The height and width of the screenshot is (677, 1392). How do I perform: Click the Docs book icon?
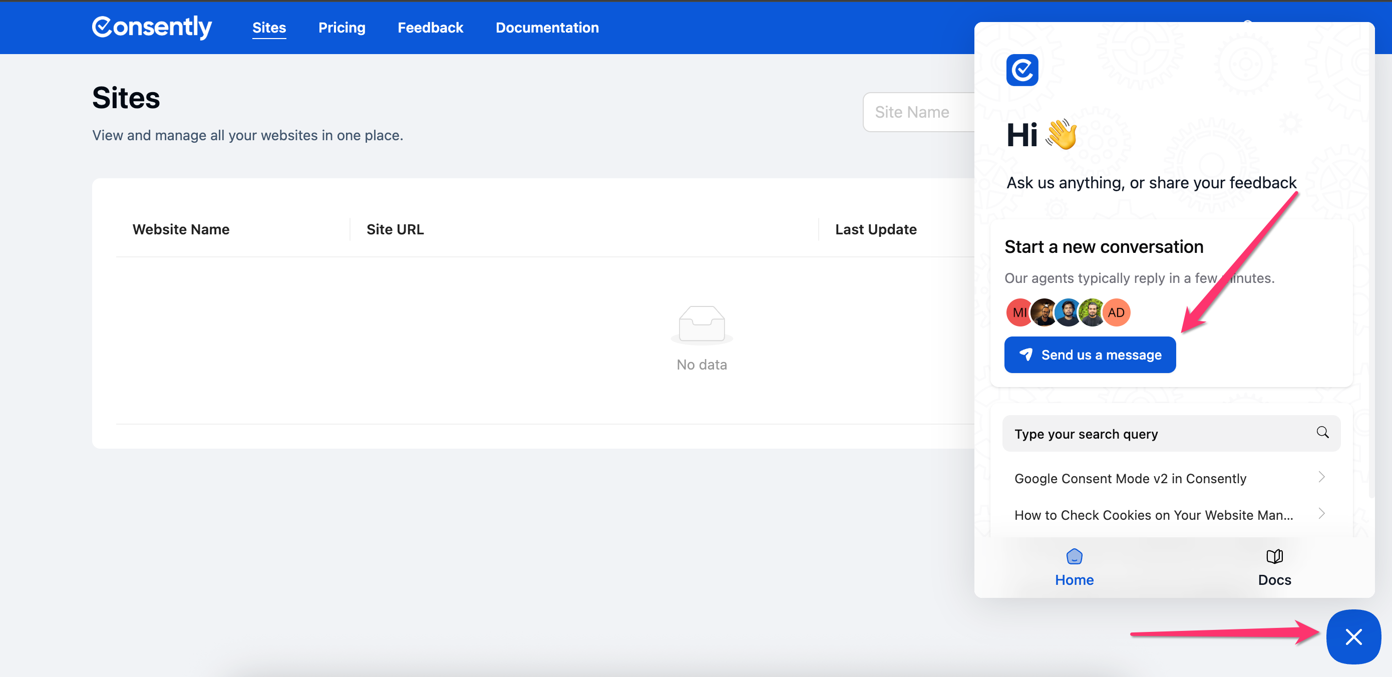[1274, 556]
